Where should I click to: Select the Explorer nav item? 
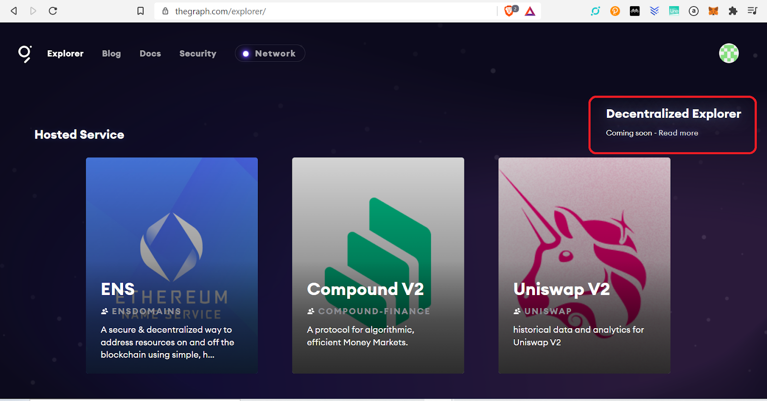coord(65,54)
